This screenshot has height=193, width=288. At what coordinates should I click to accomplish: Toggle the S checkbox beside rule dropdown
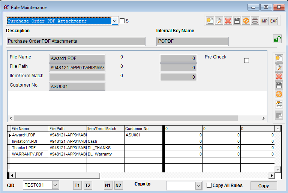[122, 21]
